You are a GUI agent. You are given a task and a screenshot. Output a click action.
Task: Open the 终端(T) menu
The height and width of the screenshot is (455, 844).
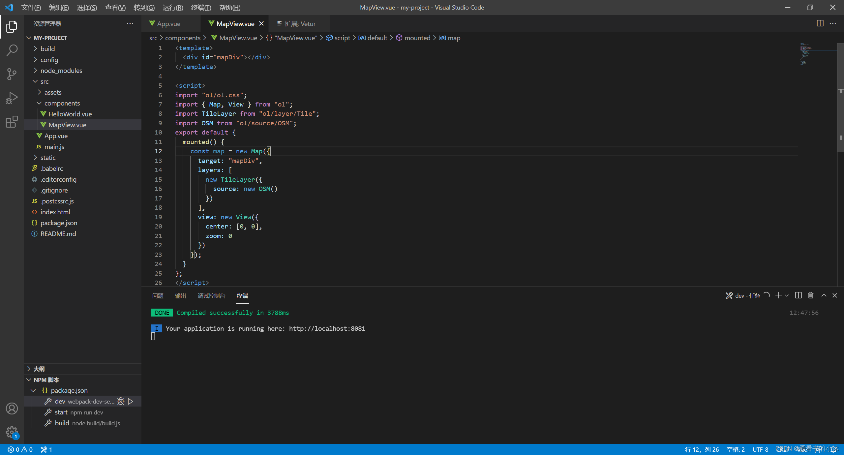(201, 7)
